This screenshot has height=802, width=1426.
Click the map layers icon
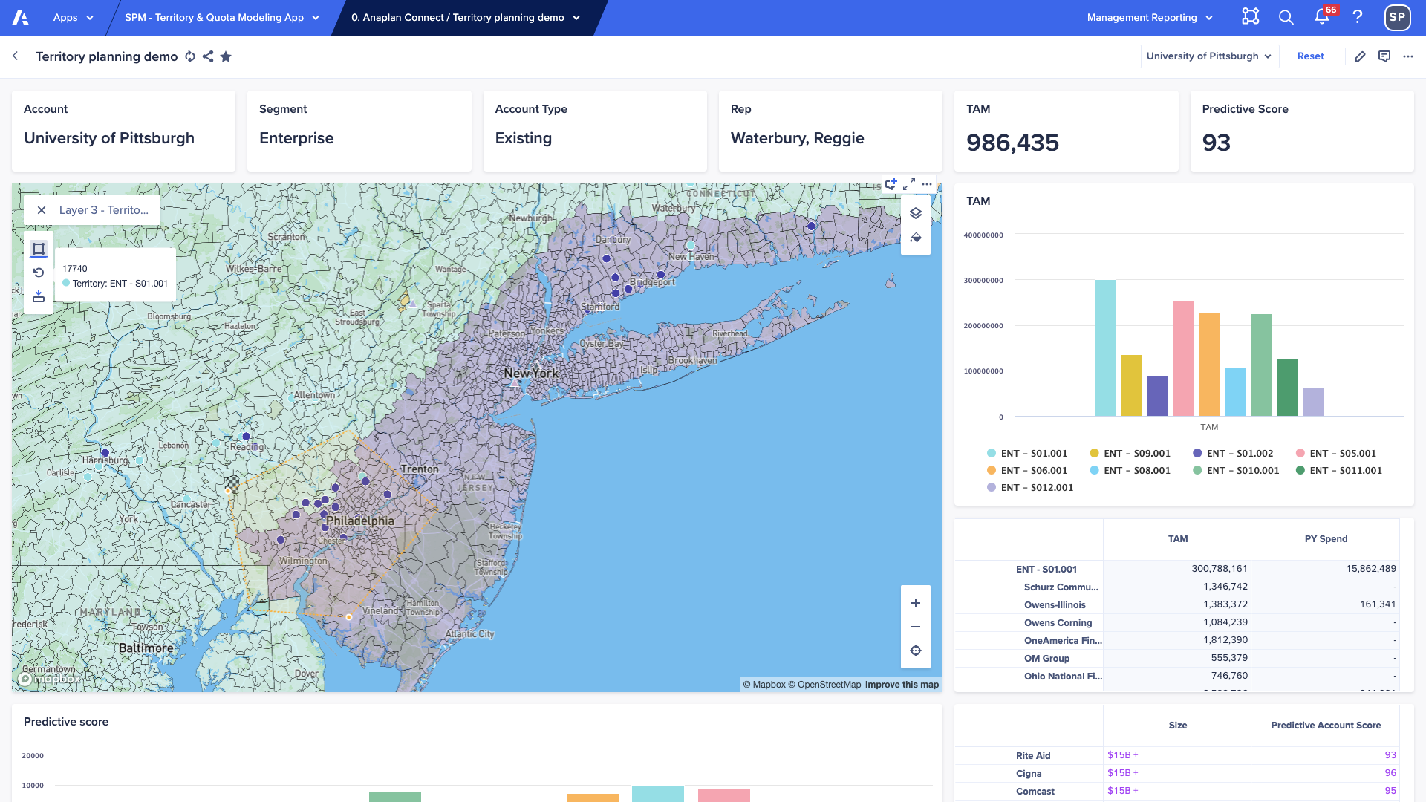tap(915, 213)
